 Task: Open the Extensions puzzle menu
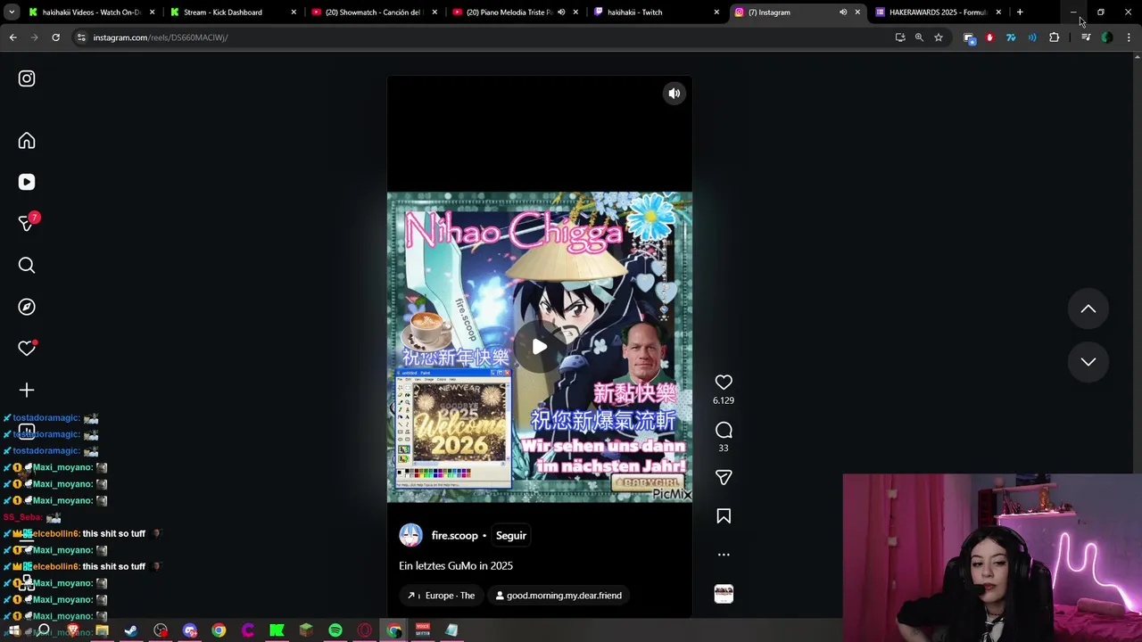1055,37
